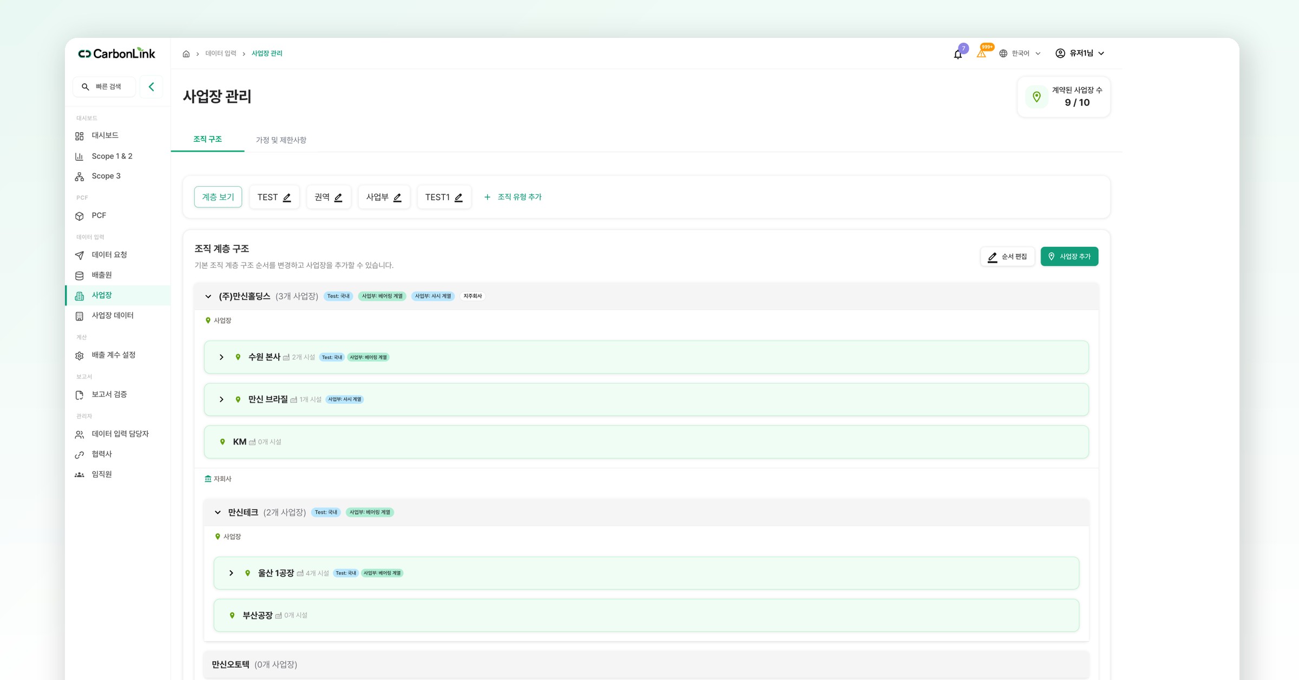Expand the 울산 1공장 site row
The image size is (1299, 680).
click(231, 573)
